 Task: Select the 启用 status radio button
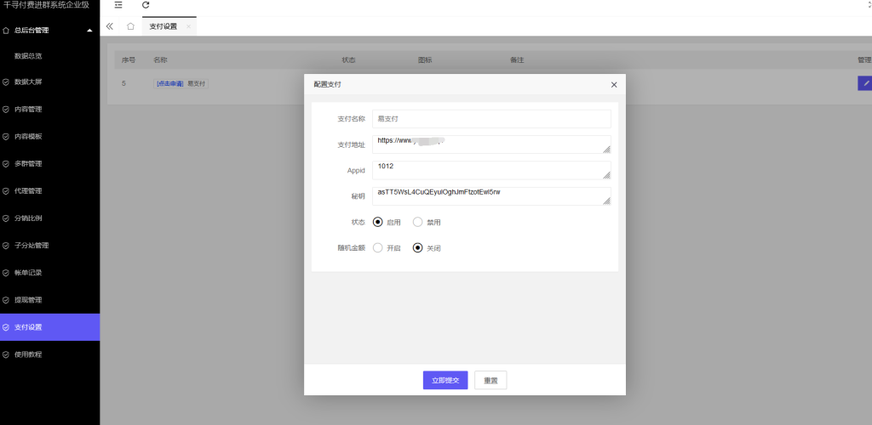tap(378, 222)
